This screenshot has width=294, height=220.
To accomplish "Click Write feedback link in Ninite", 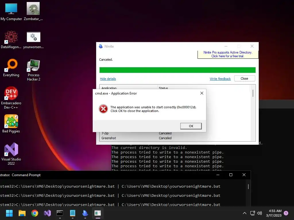I will [220, 79].
